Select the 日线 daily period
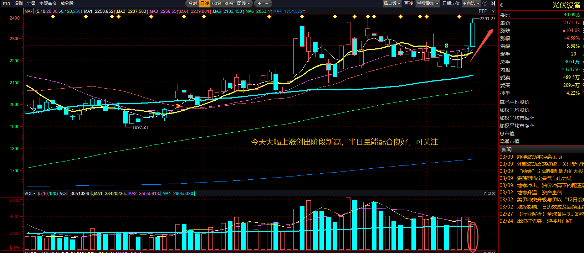The image size is (584, 253). point(205,4)
